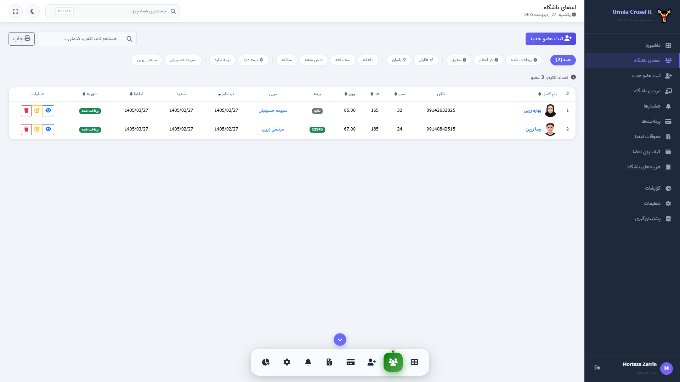Image resolution: width=680 pixels, height=382 pixels.
Task: Edit pencil icon for رضا زرین
Action: point(37,129)
